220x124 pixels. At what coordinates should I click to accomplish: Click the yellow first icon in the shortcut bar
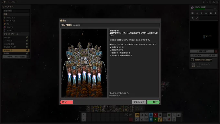pyautogui.click(x=137, y=115)
